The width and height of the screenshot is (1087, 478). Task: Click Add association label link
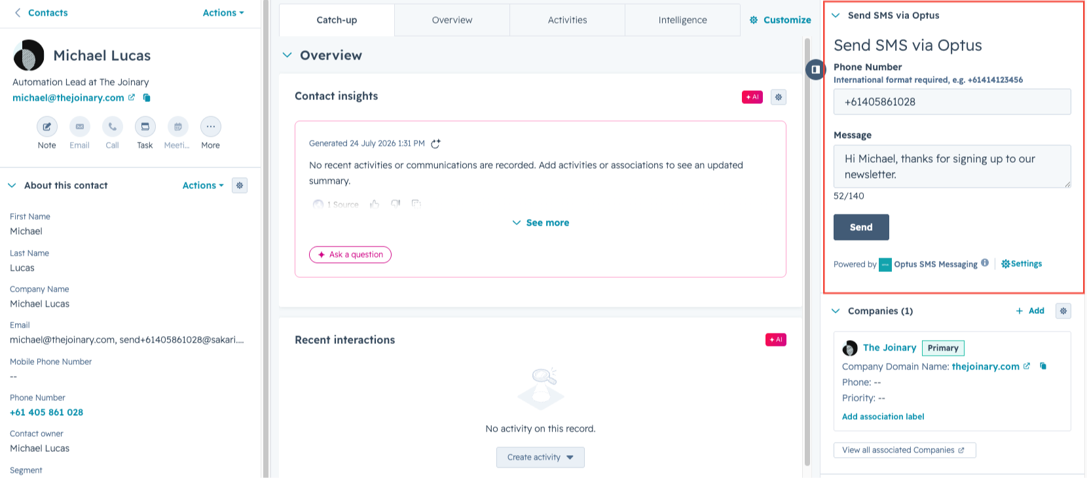tap(883, 417)
